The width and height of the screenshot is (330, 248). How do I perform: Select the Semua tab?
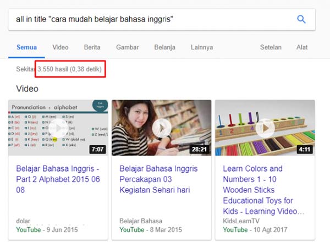click(x=27, y=47)
